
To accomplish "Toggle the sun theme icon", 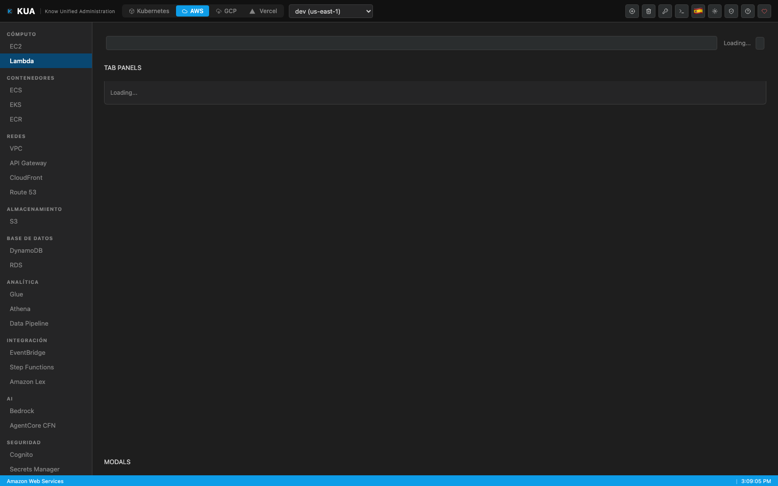I will (x=715, y=11).
